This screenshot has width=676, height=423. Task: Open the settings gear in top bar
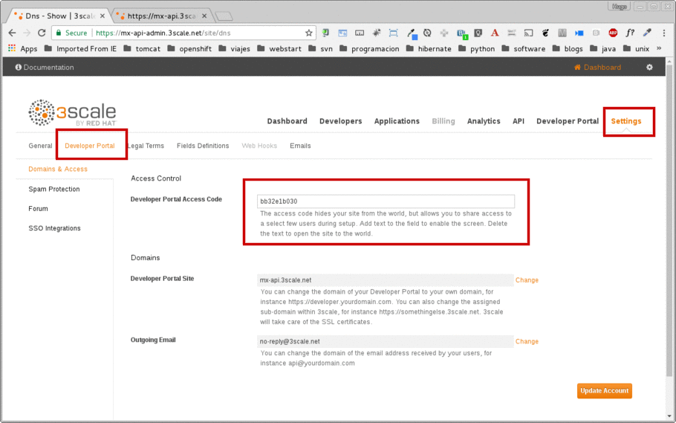pos(649,68)
